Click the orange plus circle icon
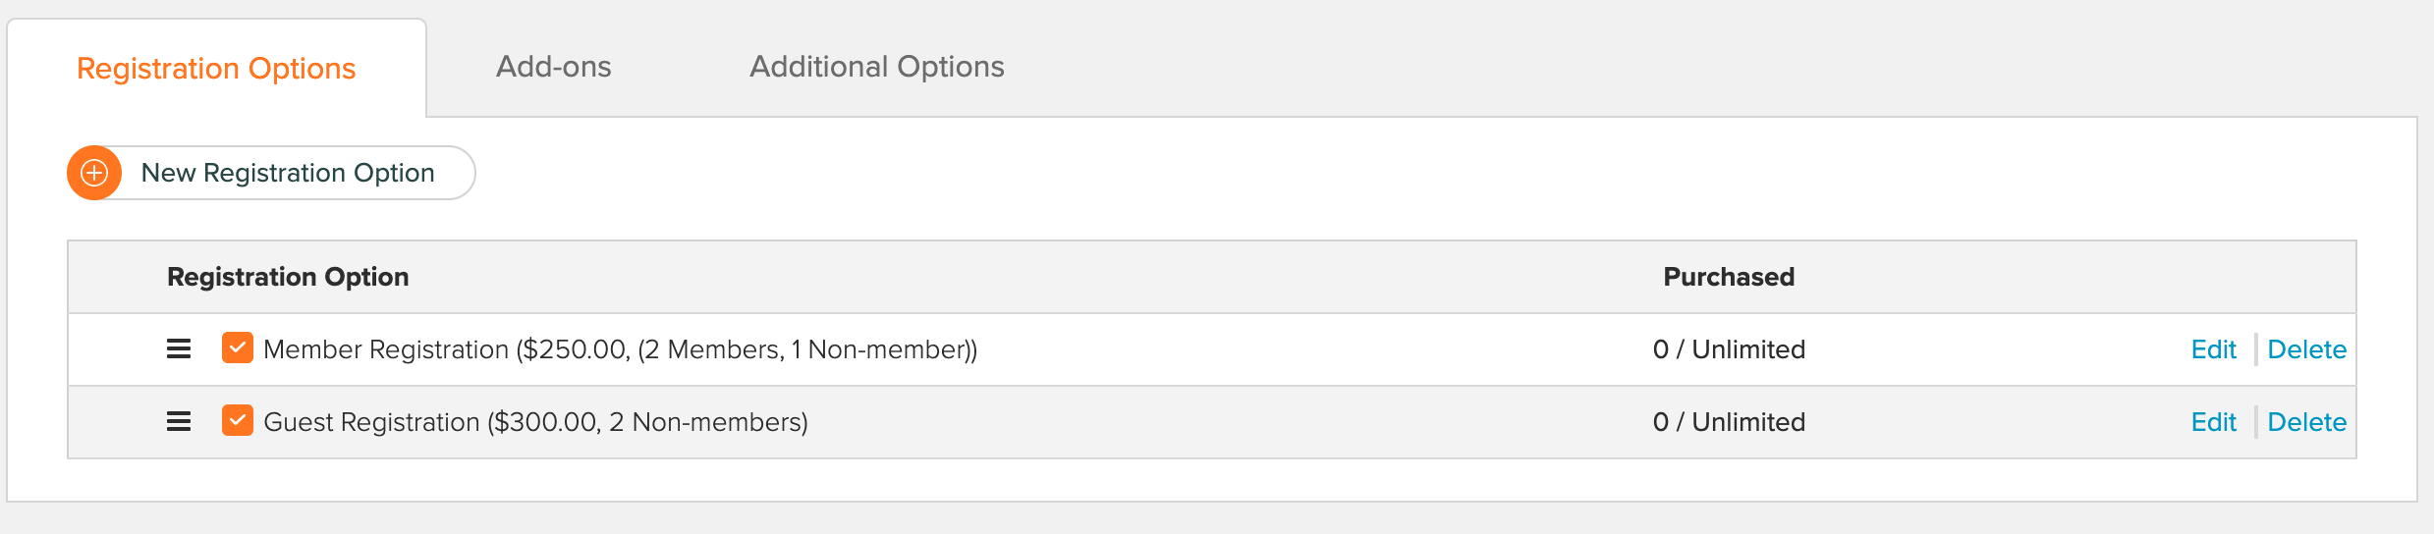Image resolution: width=2434 pixels, height=534 pixels. [x=94, y=173]
